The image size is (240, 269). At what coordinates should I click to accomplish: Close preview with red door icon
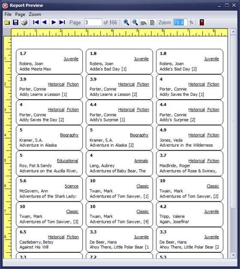point(202,23)
